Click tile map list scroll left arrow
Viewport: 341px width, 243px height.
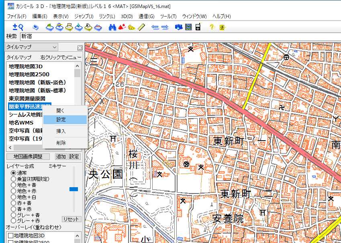point(10,147)
